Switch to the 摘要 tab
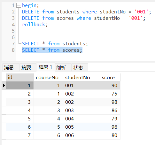The width and height of the screenshot is (155, 145). tap(28, 67)
